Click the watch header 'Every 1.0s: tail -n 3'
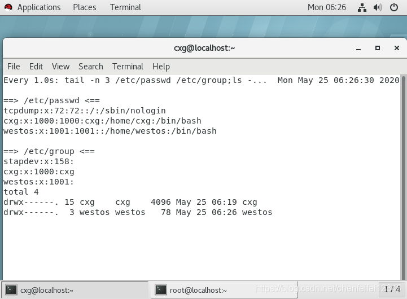The height and width of the screenshot is (299, 407). pyautogui.click(x=56, y=80)
